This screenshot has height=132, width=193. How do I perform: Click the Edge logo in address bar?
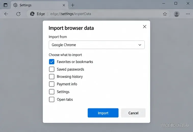click(x=32, y=14)
